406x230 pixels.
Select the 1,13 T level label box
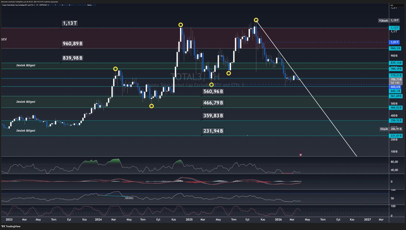point(70,23)
